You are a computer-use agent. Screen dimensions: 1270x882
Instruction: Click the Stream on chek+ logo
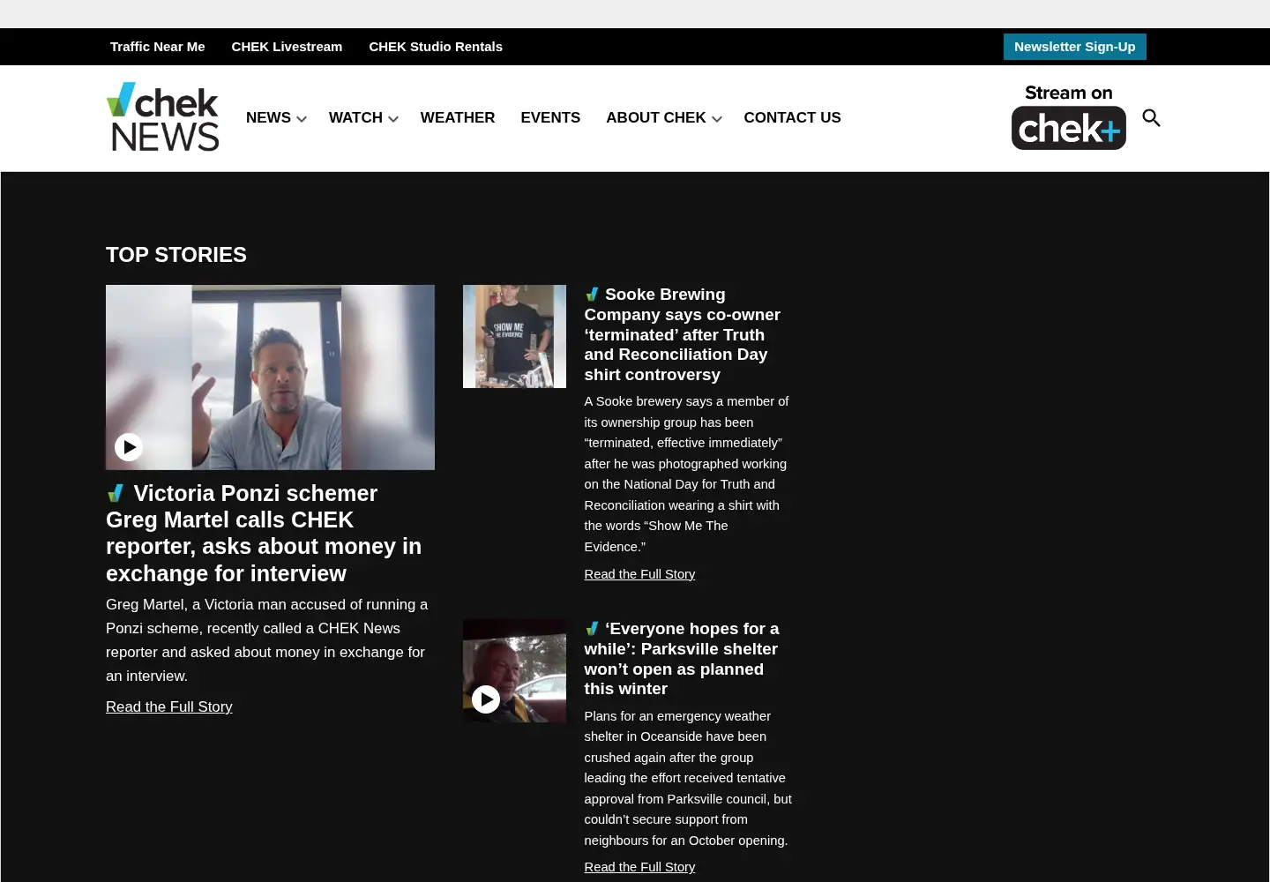click(x=1068, y=117)
